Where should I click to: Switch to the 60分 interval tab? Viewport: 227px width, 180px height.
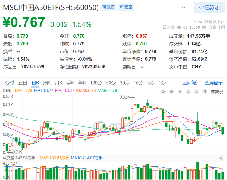pyautogui.click(x=111, y=83)
